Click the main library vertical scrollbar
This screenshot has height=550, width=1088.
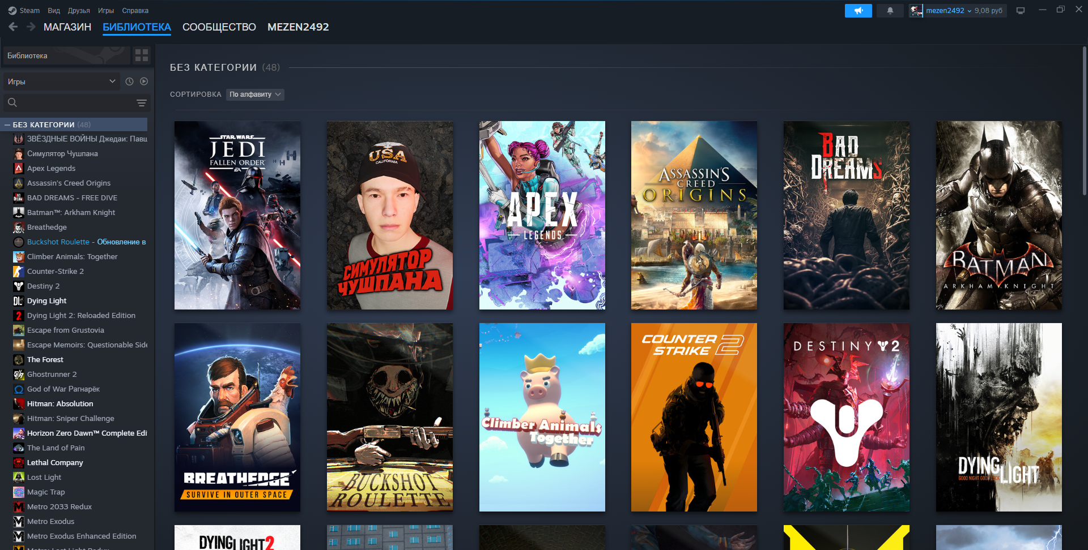pos(1085,122)
